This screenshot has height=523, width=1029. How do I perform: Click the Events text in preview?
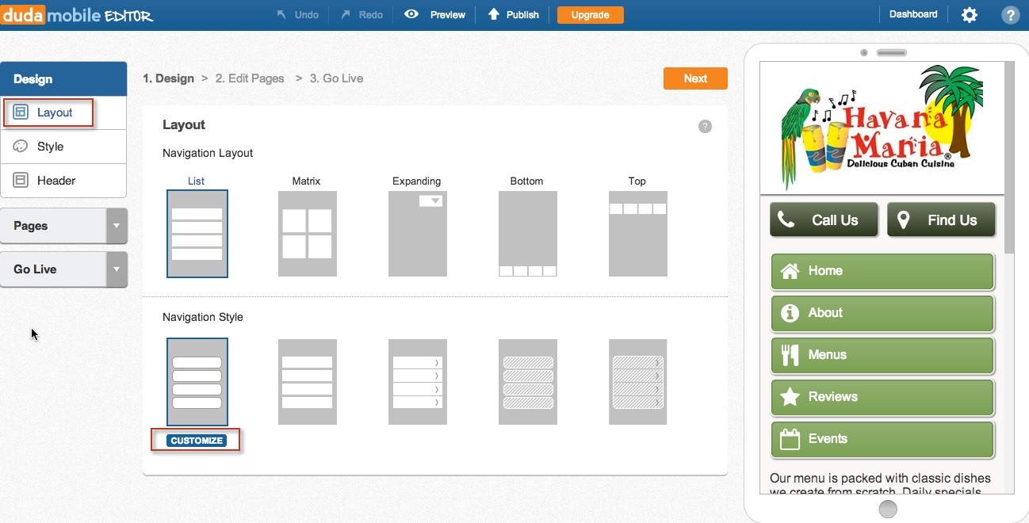(x=828, y=439)
